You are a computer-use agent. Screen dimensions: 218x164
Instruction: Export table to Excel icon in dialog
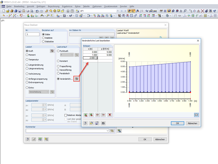(x=91, y=115)
